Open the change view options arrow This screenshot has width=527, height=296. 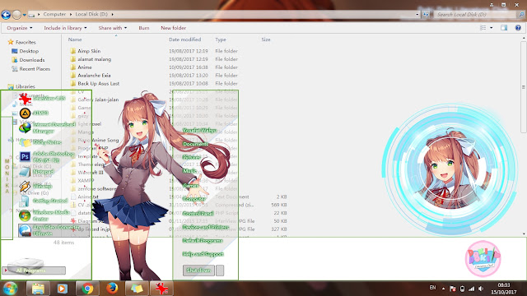pyautogui.click(x=492, y=28)
